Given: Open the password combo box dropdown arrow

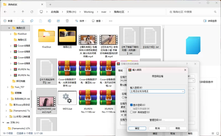Looking at the screenshot, I should coord(183,91).
